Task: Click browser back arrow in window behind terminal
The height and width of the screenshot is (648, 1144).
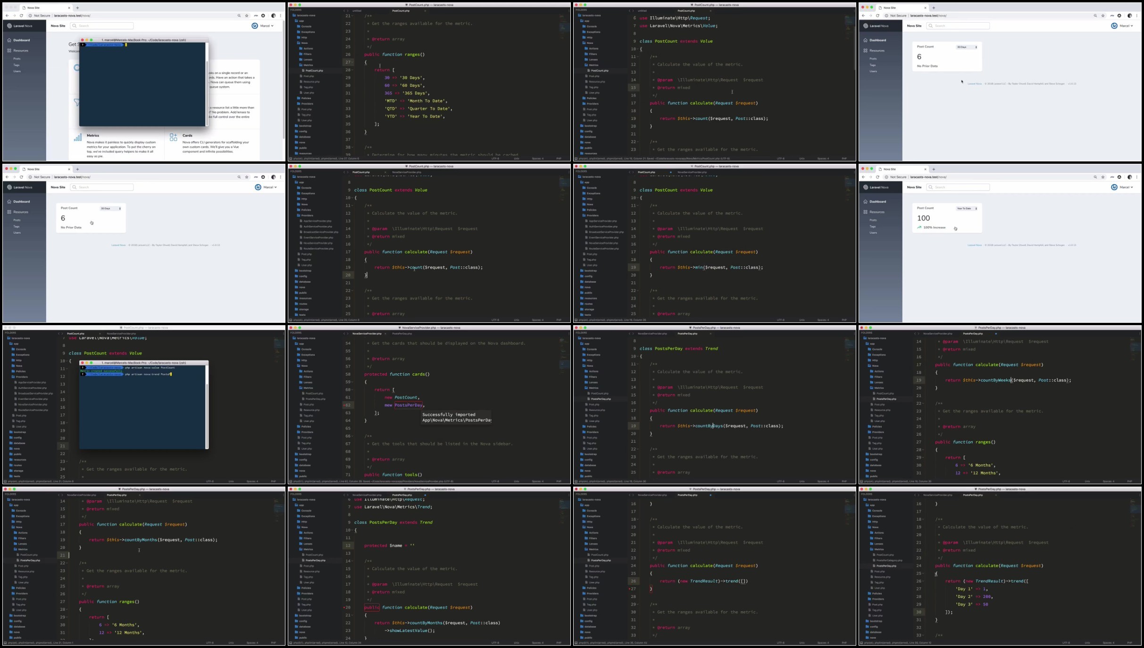Action: 7,16
